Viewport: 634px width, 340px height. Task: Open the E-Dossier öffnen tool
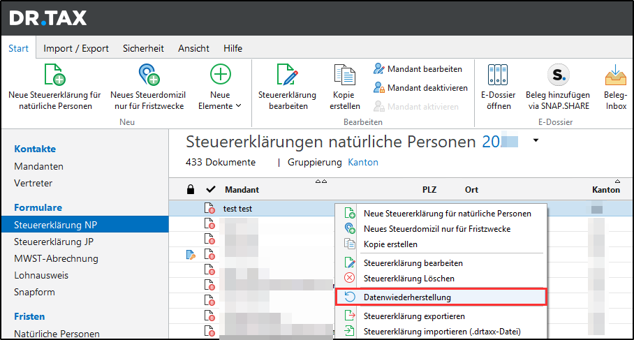coord(498,87)
